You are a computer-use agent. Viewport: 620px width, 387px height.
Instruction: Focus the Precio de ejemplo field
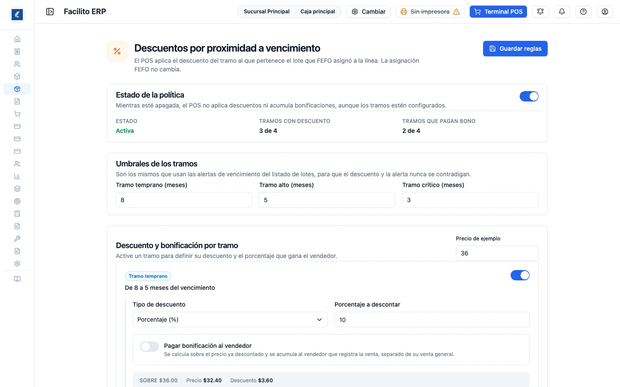point(497,253)
